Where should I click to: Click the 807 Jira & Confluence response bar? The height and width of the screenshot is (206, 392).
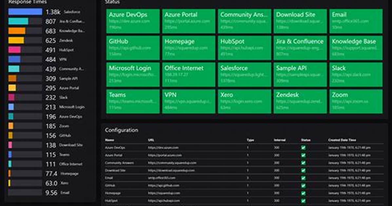coord(25,21)
